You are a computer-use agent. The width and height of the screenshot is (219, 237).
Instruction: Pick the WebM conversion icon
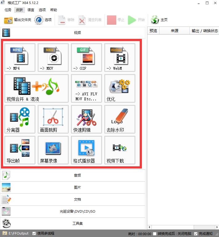pos(120,58)
